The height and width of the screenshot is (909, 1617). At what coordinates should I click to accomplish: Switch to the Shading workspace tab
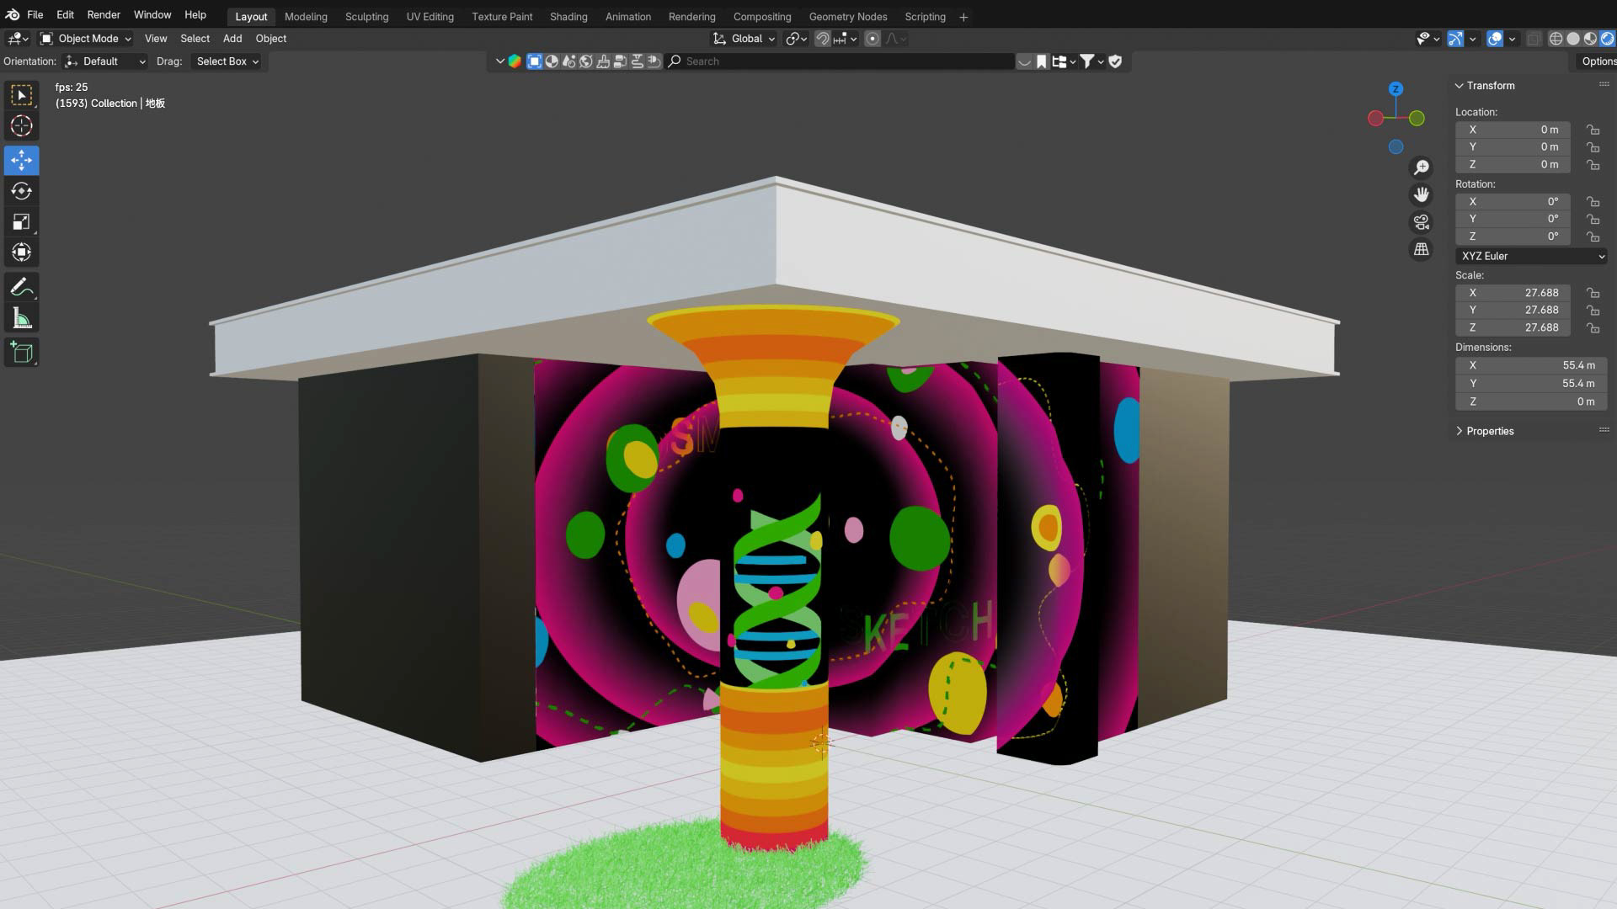pos(568,17)
